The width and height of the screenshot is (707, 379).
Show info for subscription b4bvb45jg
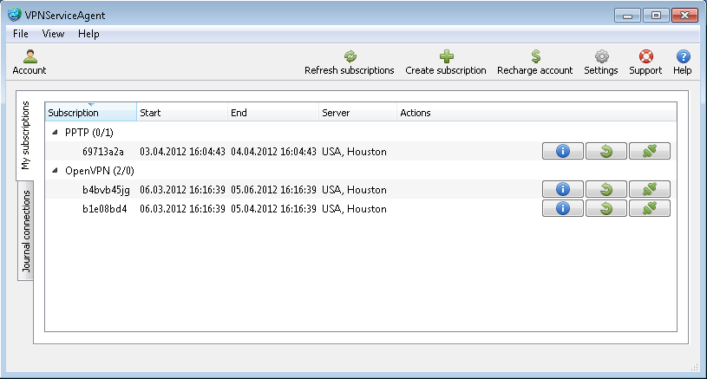click(563, 189)
